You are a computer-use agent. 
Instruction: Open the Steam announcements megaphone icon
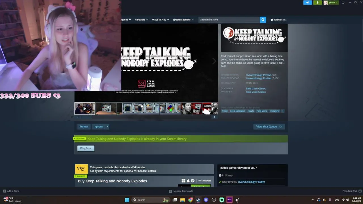(307, 3)
